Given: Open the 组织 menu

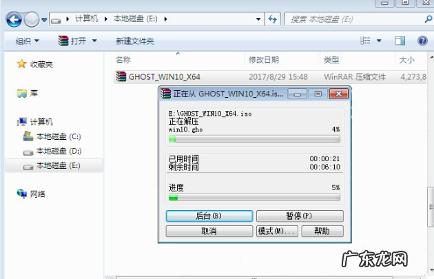Looking at the screenshot, I should pyautogui.click(x=27, y=41).
